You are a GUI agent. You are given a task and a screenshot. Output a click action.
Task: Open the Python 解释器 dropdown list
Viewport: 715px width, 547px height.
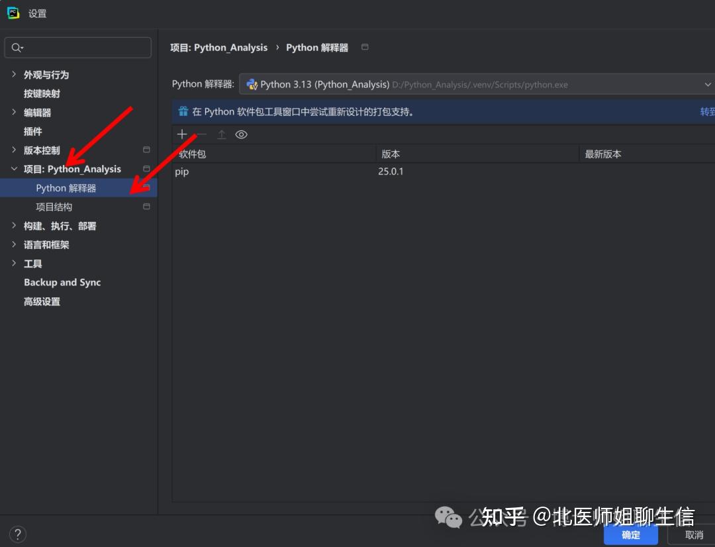[708, 84]
